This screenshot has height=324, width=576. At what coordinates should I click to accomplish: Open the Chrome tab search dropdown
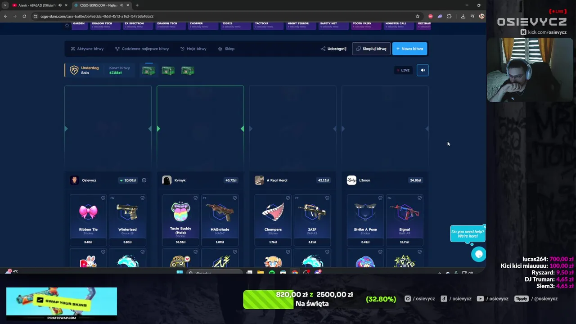pyautogui.click(x=5, y=5)
